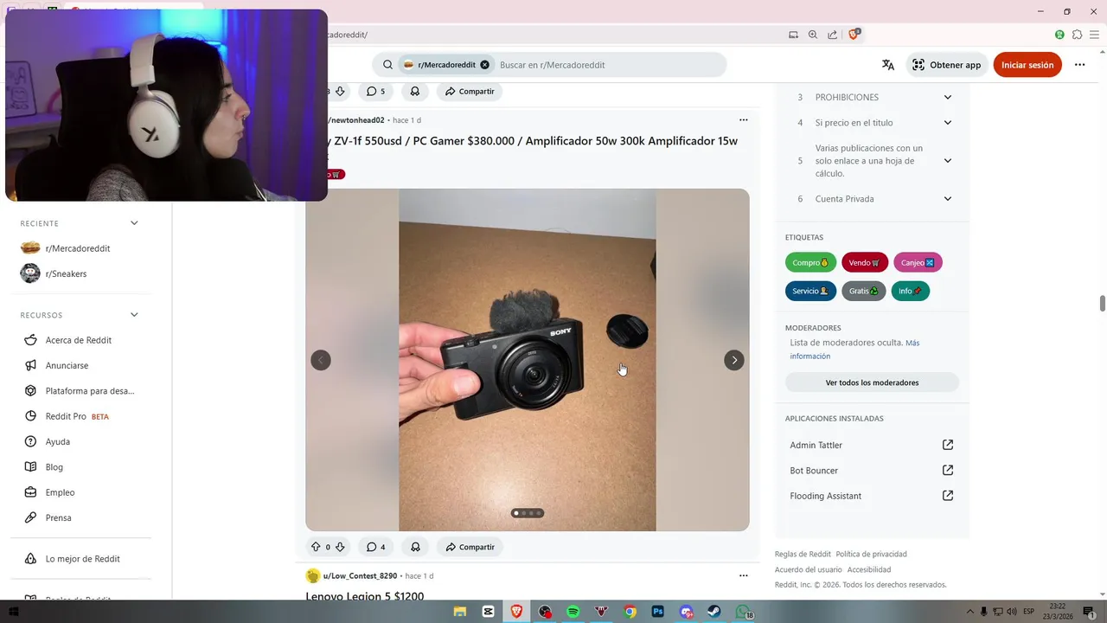The image size is (1107, 623).
Task: Expand rule 3 PROHIBICIONES
Action: tap(948, 97)
